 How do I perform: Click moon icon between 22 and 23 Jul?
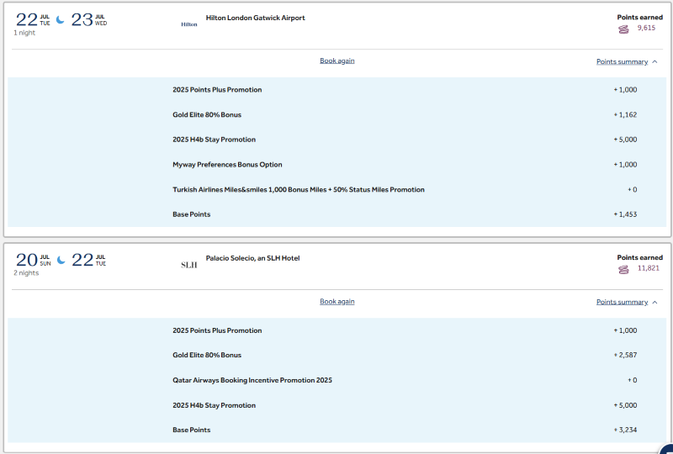60,19
